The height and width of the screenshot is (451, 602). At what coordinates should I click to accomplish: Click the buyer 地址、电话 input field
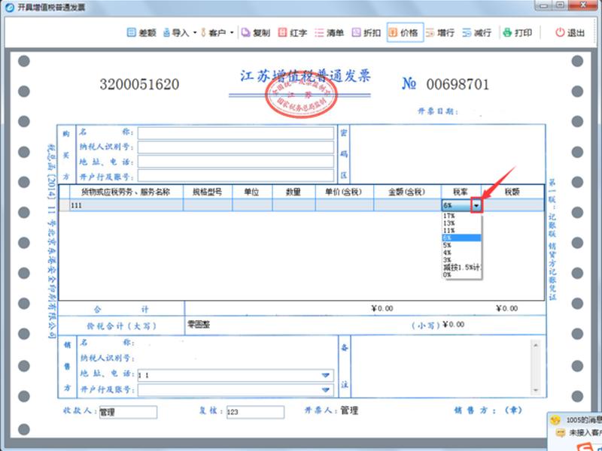[236, 162]
